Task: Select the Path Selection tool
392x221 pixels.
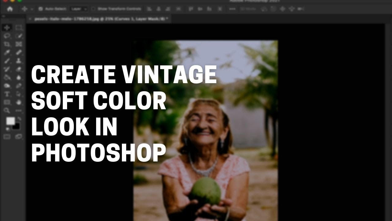Action: (x=19, y=94)
